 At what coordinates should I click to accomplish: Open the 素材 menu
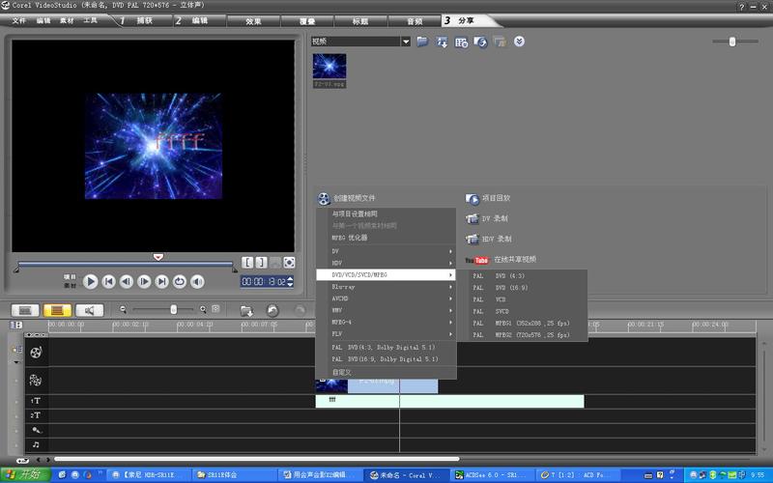click(67, 20)
